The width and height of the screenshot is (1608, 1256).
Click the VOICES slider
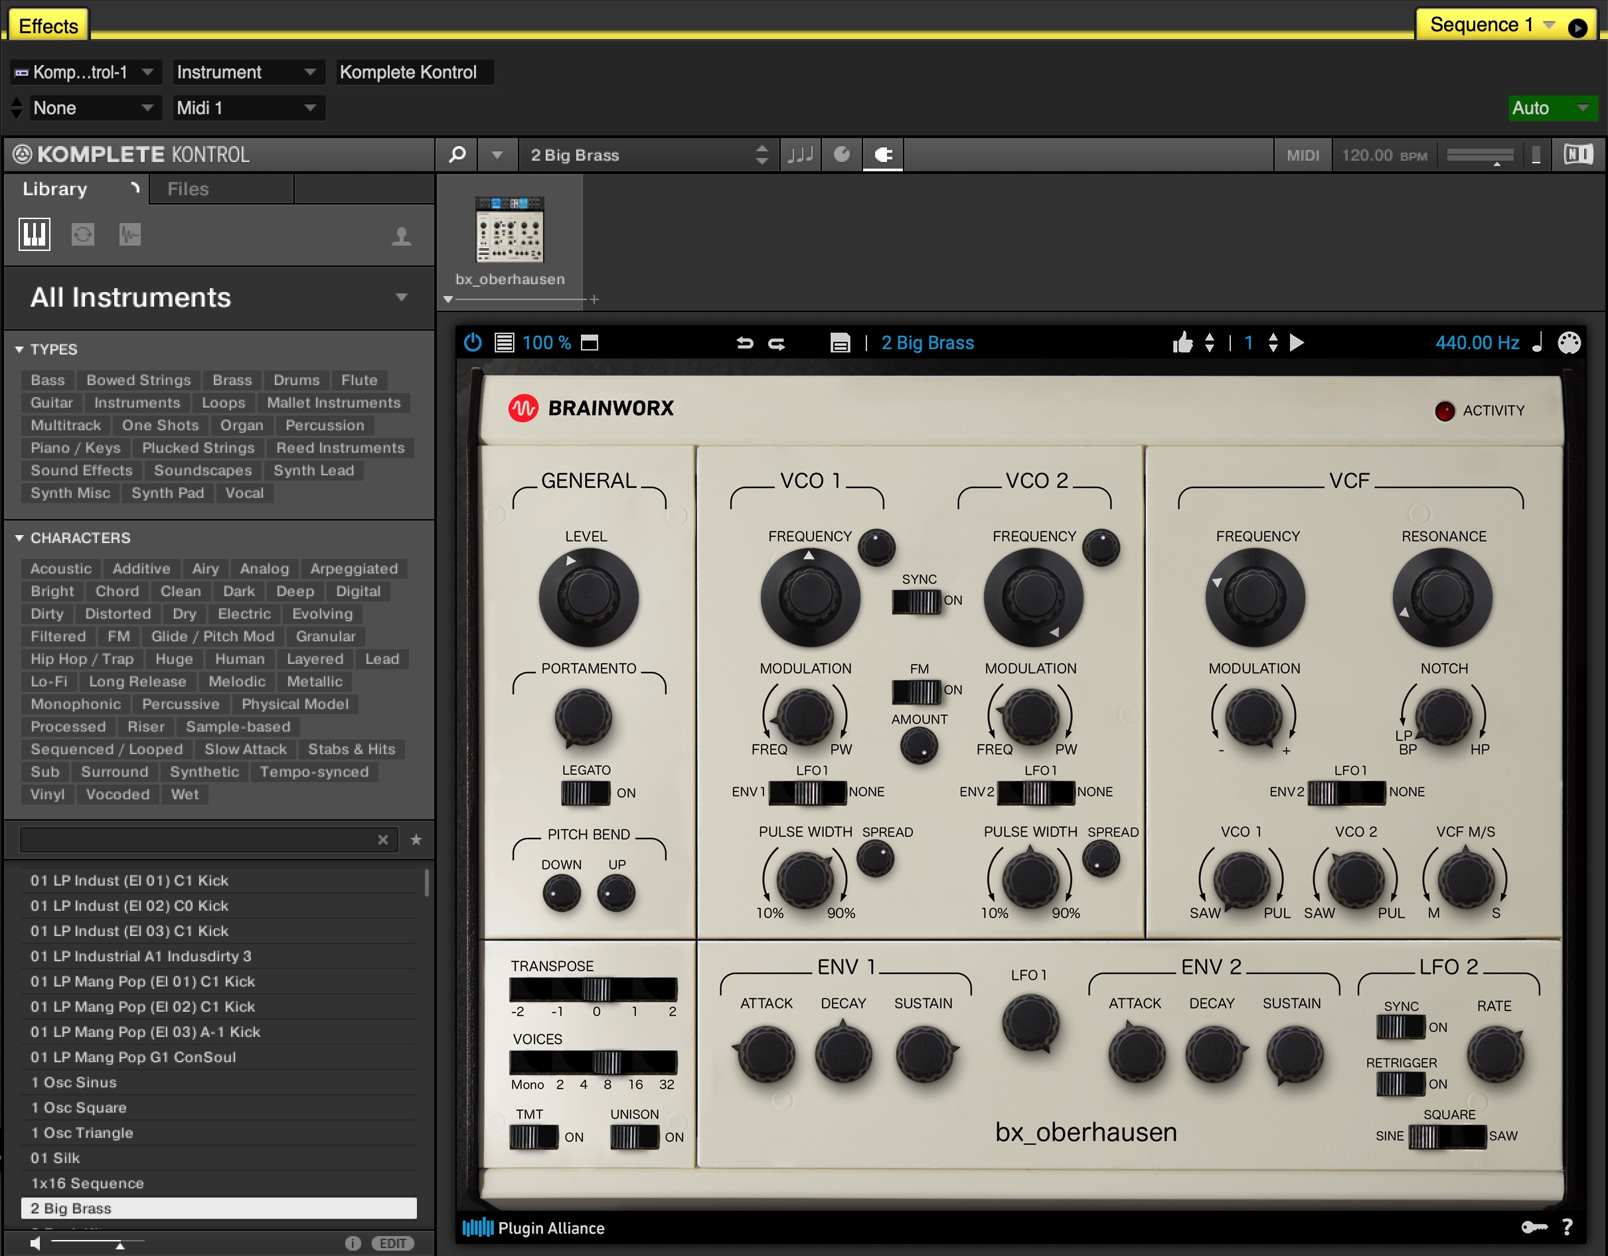594,1062
